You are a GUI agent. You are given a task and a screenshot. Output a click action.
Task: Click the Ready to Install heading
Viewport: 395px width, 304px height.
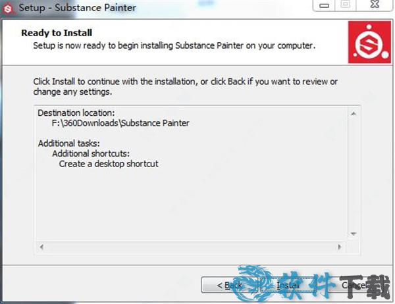(57, 33)
